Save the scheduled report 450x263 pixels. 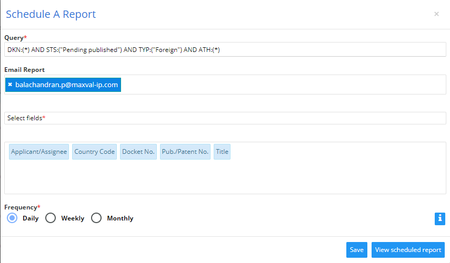(357, 250)
